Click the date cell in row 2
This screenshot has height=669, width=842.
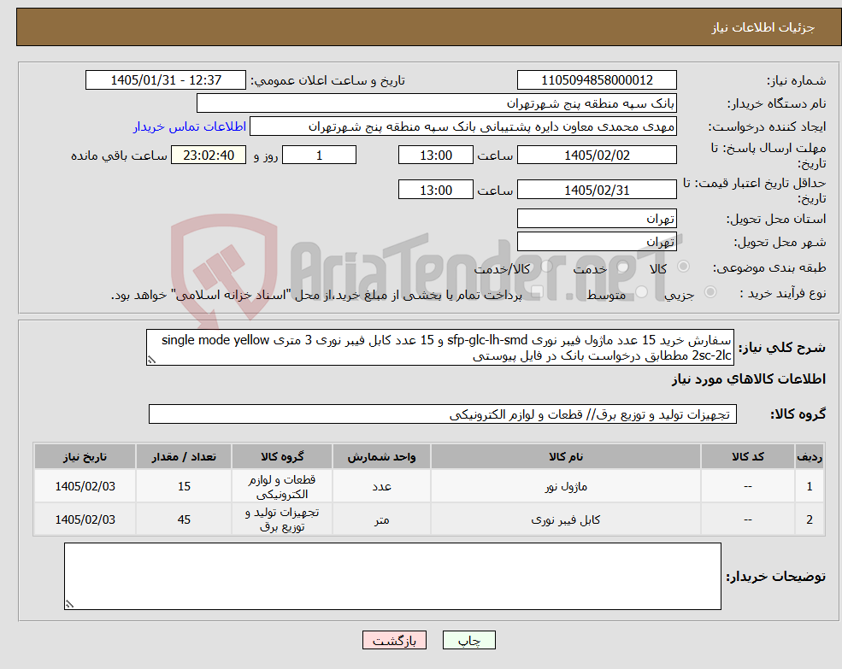tap(85, 519)
